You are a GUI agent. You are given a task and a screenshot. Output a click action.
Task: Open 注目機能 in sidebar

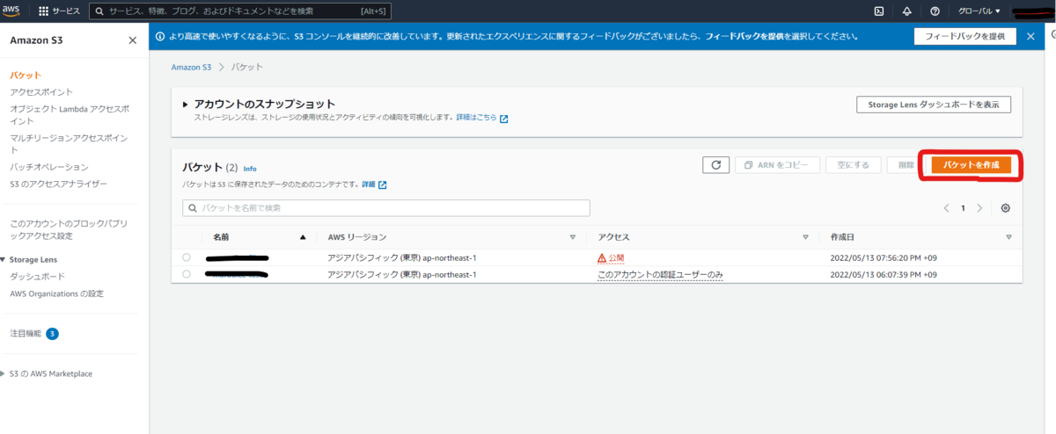pyautogui.click(x=26, y=334)
